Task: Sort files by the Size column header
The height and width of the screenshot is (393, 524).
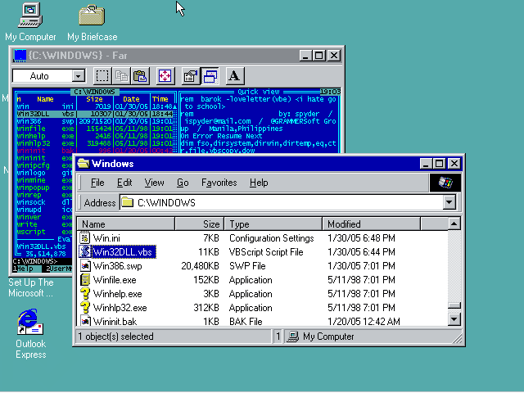Action: click(x=199, y=224)
